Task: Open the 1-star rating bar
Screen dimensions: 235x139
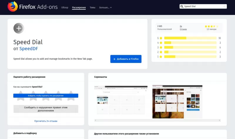Action: 190,57
